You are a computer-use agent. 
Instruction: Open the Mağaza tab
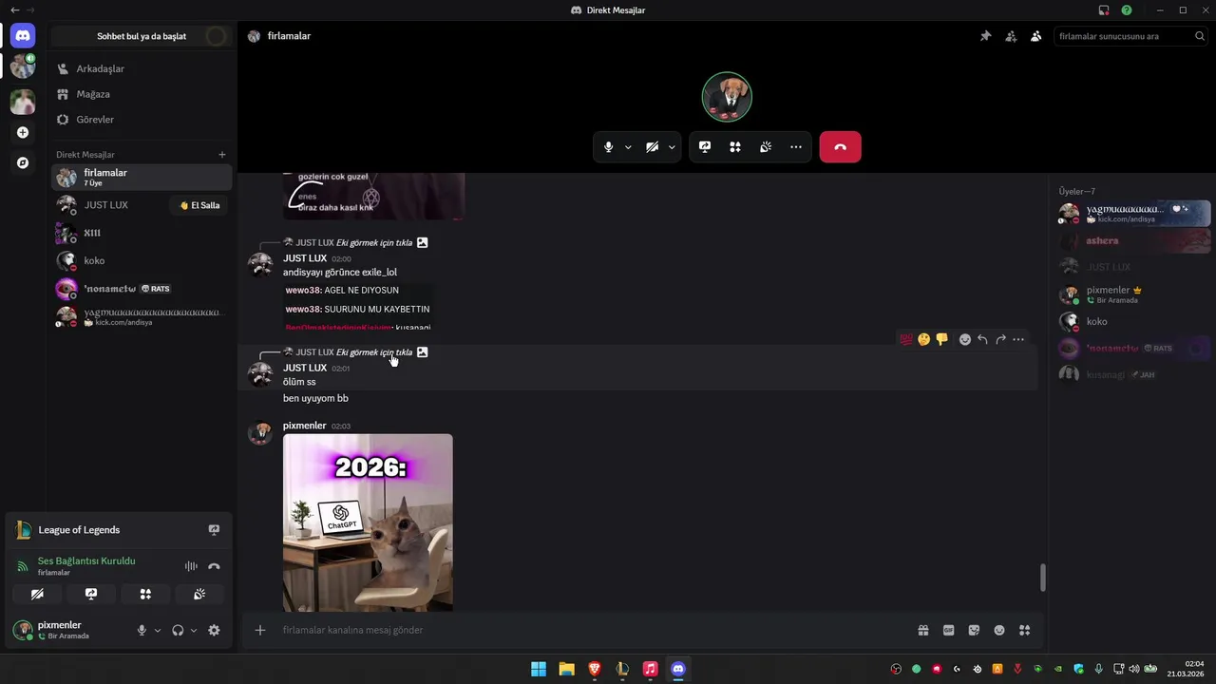pyautogui.click(x=141, y=94)
